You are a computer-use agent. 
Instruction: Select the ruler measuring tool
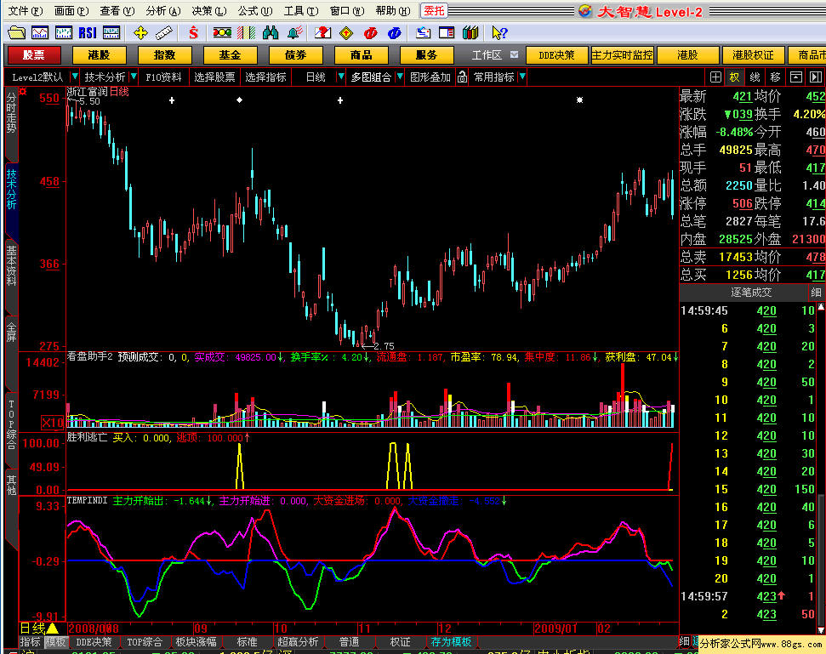[164, 33]
